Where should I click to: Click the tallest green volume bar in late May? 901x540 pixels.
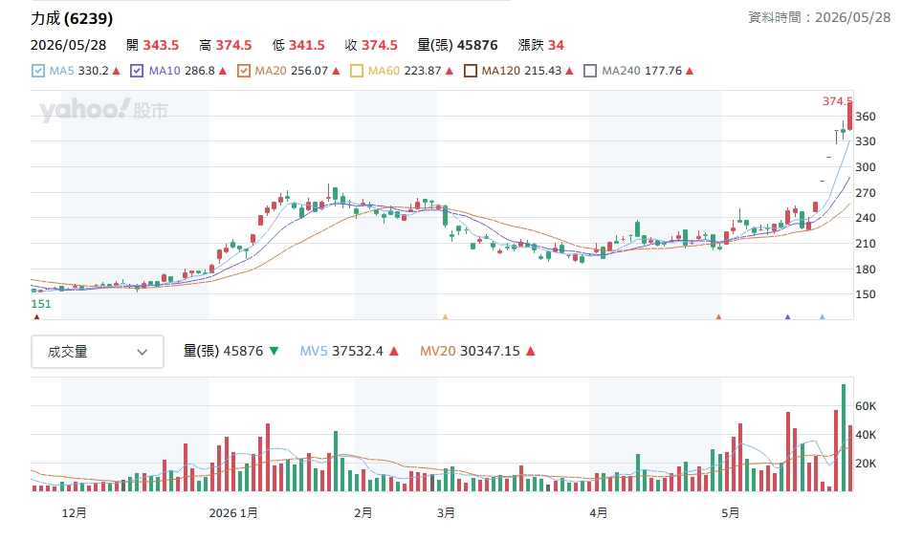pyautogui.click(x=844, y=438)
